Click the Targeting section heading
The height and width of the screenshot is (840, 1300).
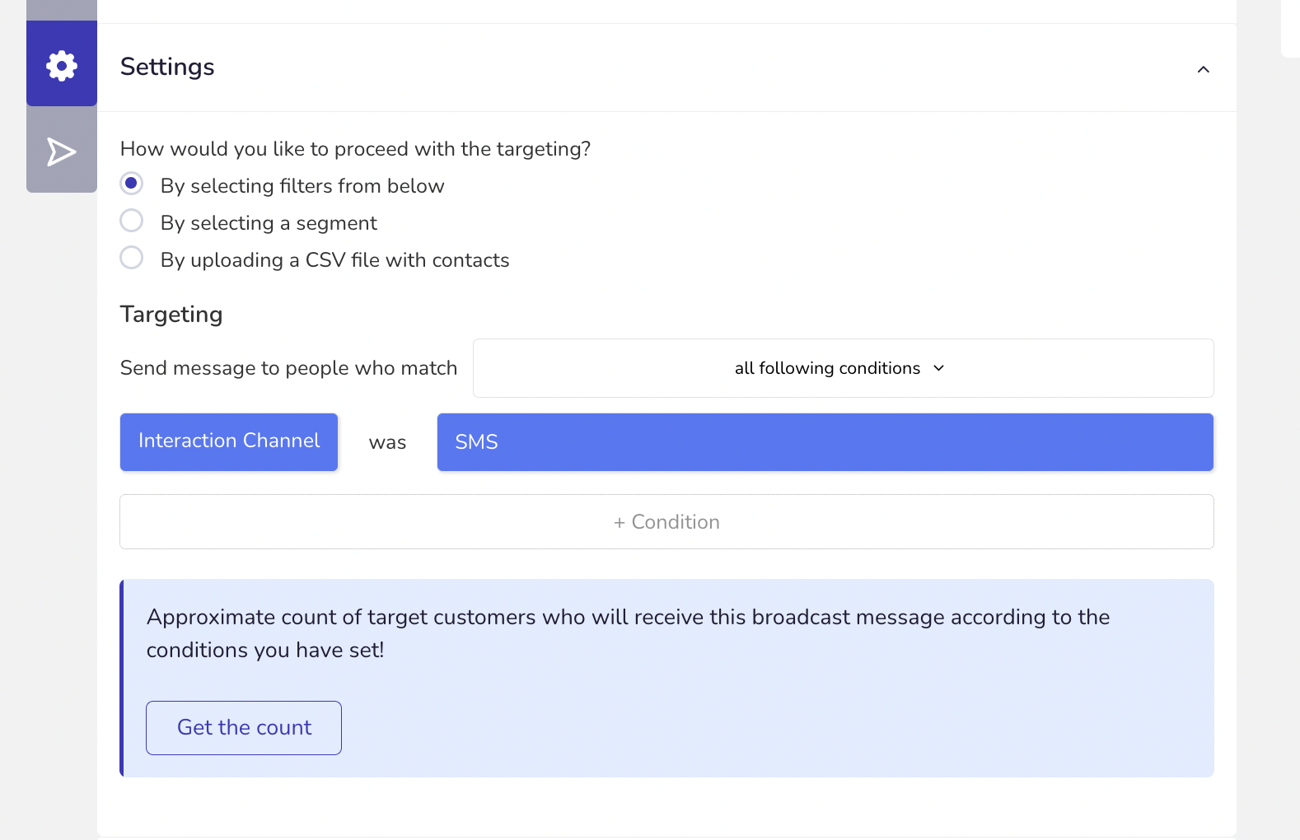point(171,315)
